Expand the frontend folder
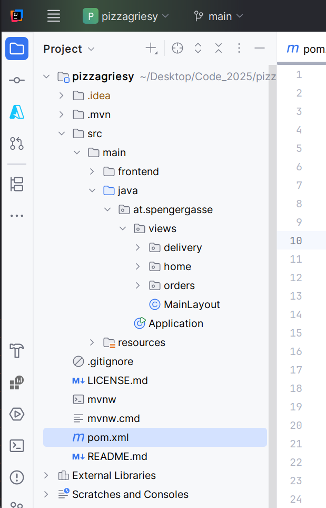The height and width of the screenshot is (508, 326). point(92,171)
